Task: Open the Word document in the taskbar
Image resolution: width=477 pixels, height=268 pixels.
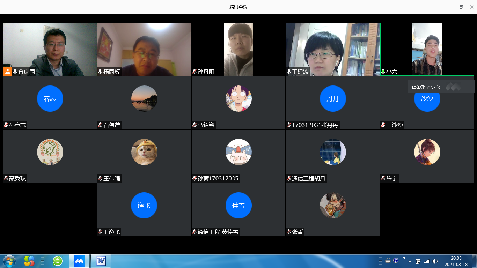Action: click(x=101, y=261)
